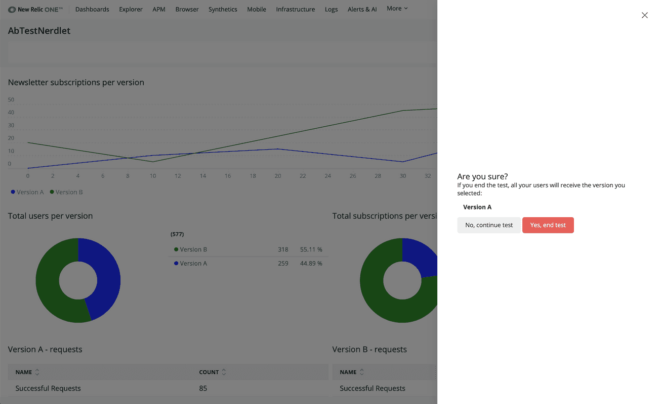Click the 55.11 % value in the pie legend
Image resolution: width=660 pixels, height=404 pixels.
click(x=311, y=249)
